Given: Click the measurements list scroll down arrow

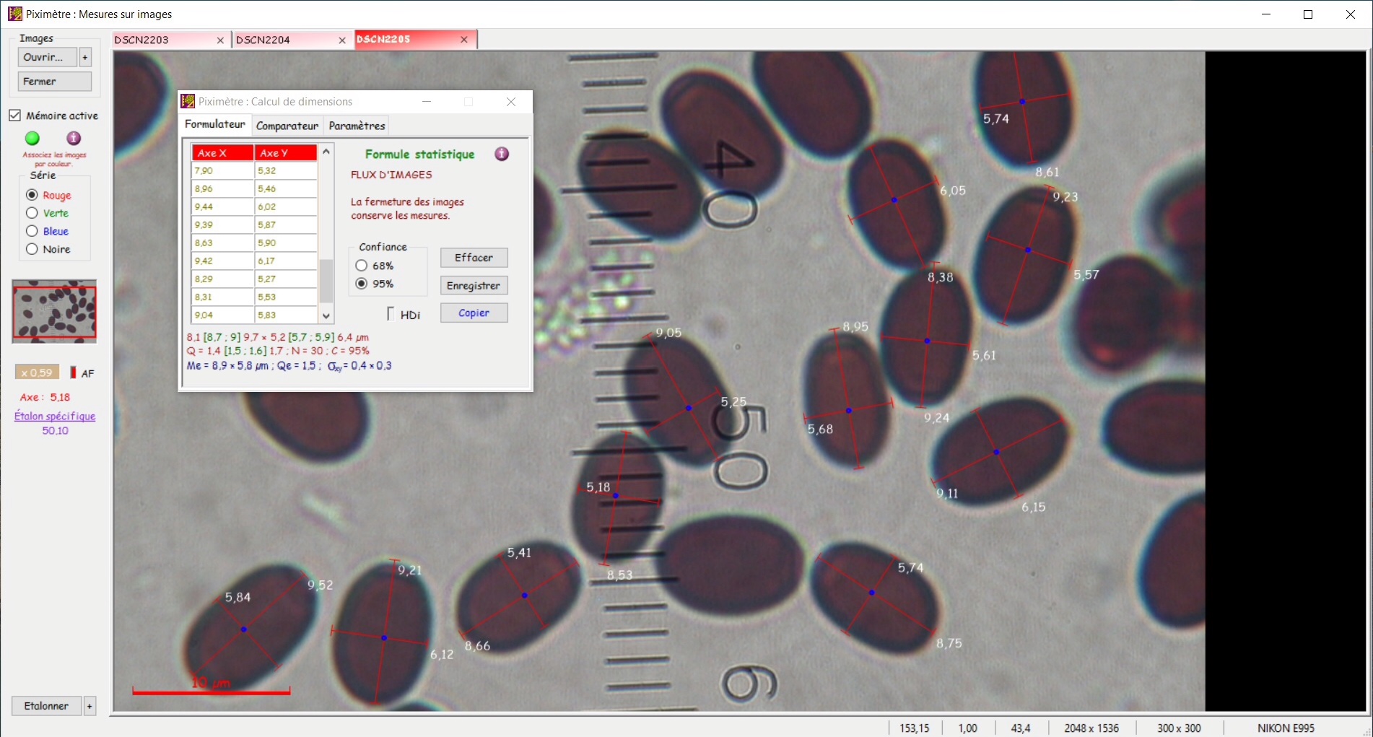Looking at the screenshot, I should point(326,315).
